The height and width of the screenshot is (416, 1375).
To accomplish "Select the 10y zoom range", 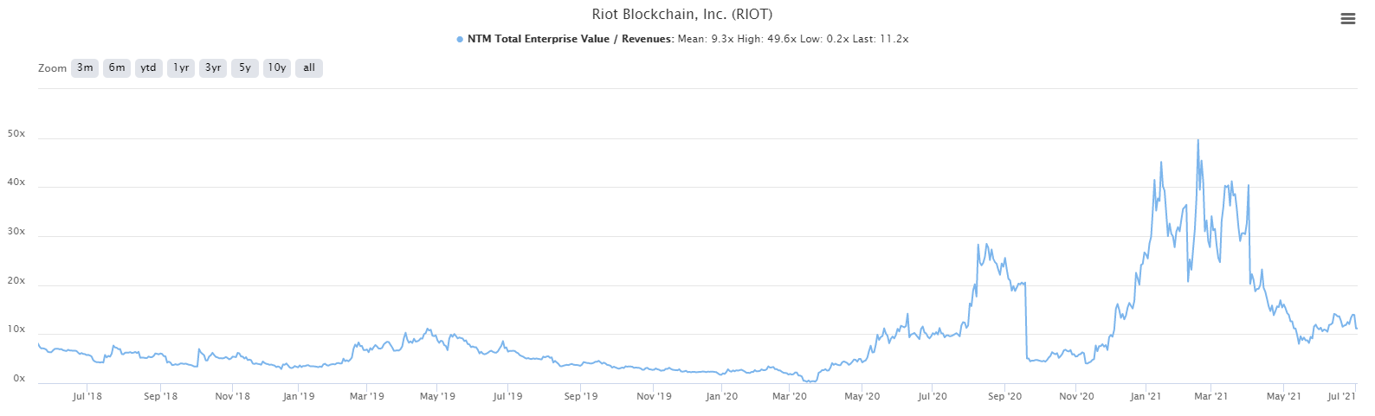I will pyautogui.click(x=277, y=68).
